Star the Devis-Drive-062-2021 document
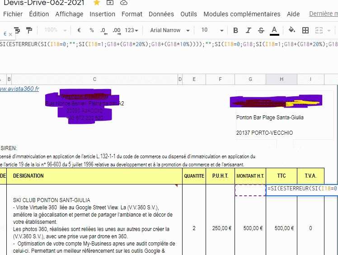 click(x=97, y=3)
